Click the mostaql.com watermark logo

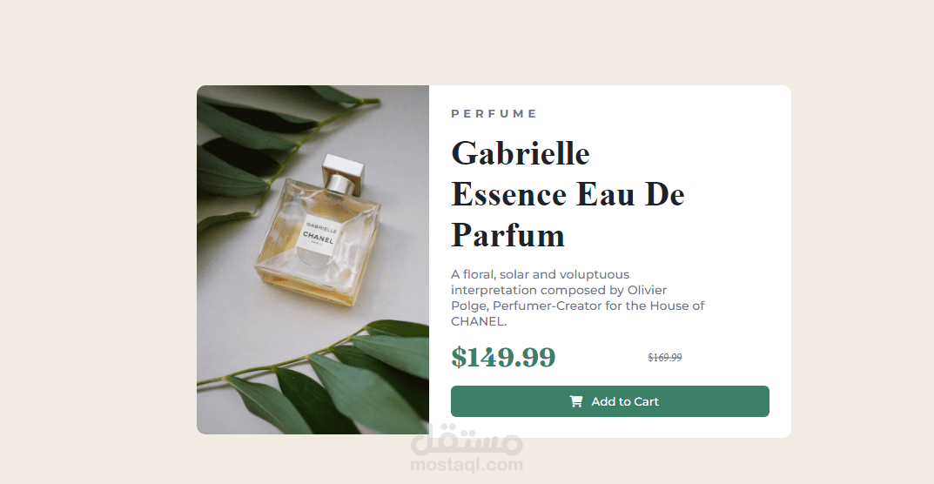tap(467, 450)
